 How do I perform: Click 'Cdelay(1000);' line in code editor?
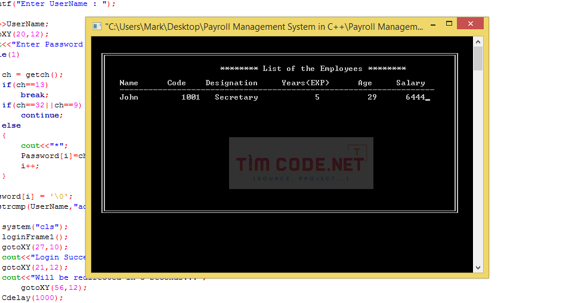32,298
